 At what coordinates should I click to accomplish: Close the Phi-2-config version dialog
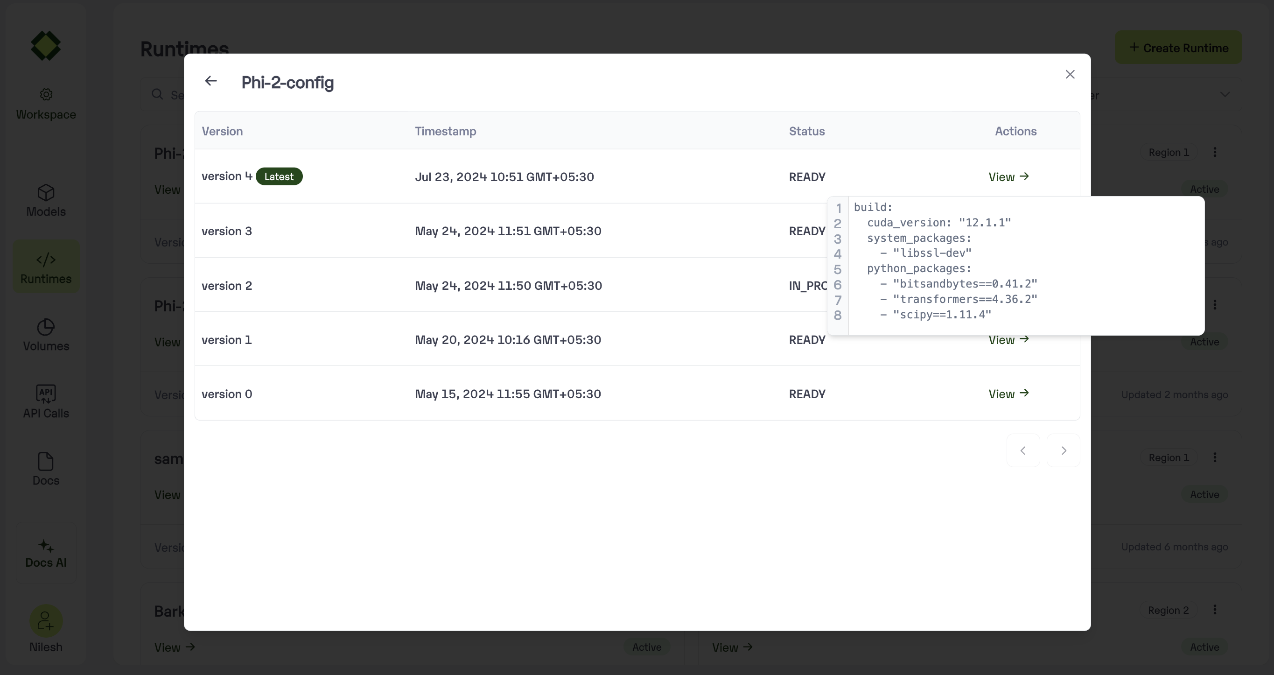(1070, 74)
